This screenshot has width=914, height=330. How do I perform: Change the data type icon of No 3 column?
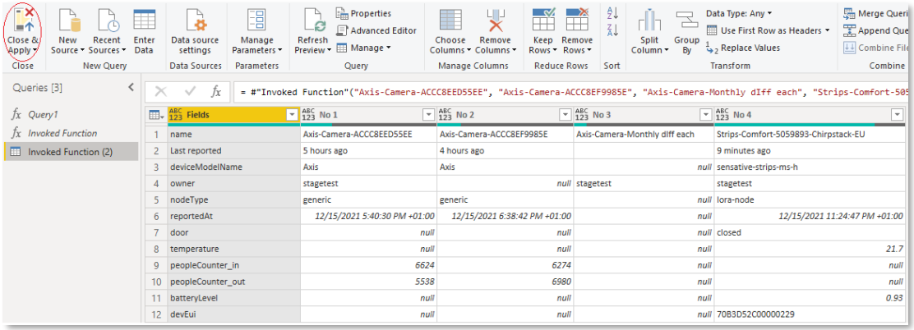click(x=582, y=115)
